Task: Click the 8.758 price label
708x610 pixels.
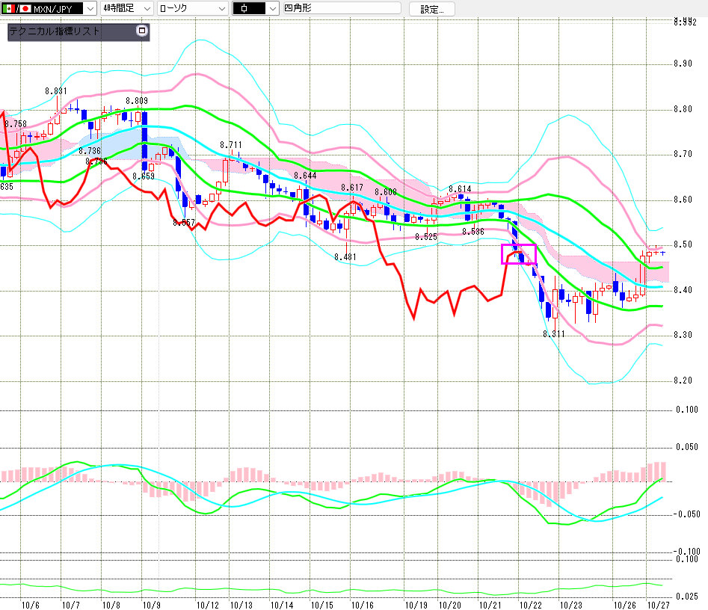Action: click(16, 124)
